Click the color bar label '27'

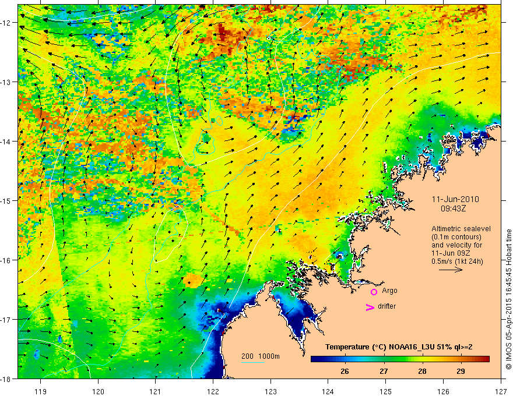coord(384,371)
